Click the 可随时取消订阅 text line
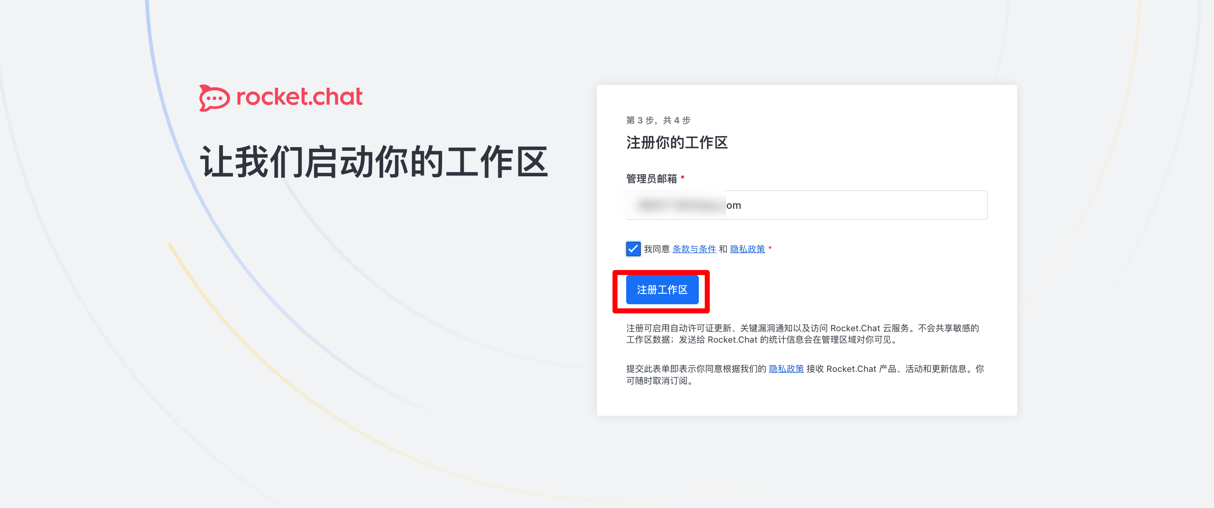Screen dimensions: 1214x508 point(660,381)
